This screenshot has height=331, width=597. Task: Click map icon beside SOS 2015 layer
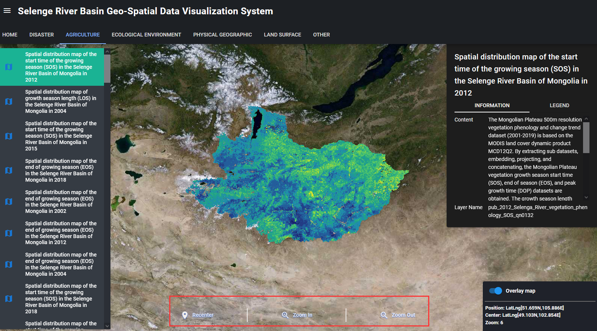[x=9, y=136]
